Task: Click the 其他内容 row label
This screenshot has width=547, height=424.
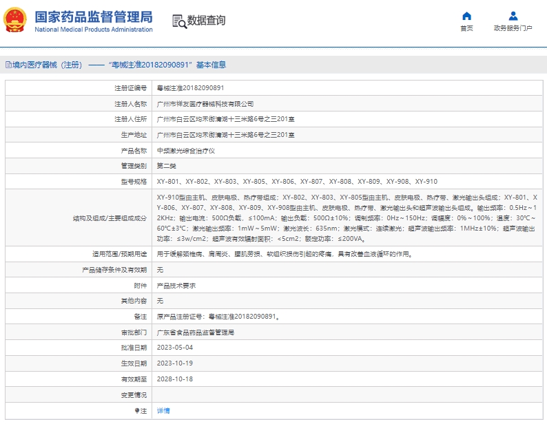Action: [x=134, y=301]
